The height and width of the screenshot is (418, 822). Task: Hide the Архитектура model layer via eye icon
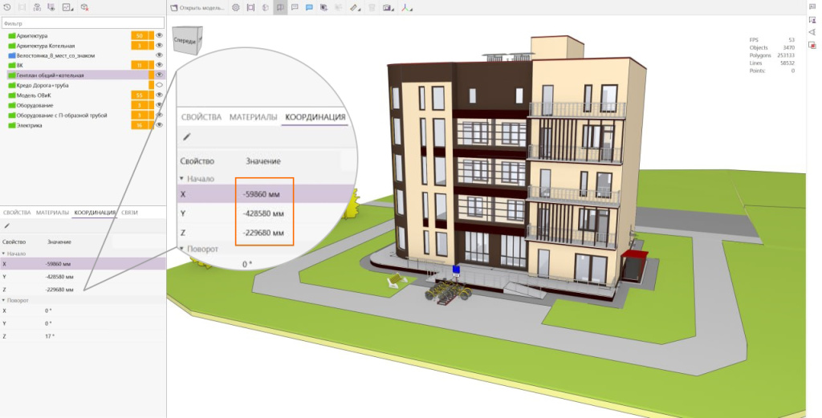coord(159,36)
